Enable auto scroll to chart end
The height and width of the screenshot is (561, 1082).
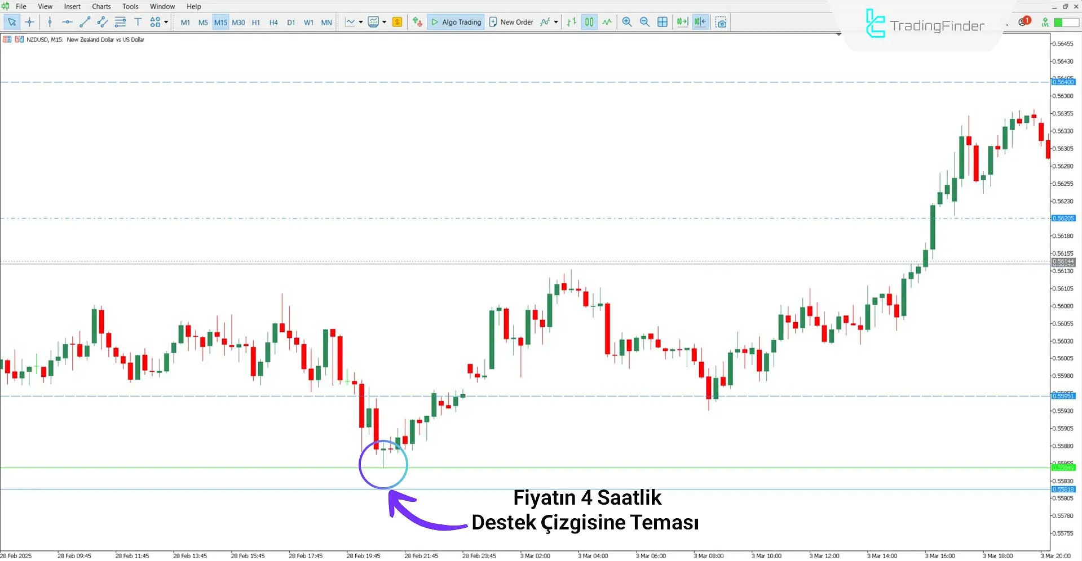pyautogui.click(x=682, y=22)
